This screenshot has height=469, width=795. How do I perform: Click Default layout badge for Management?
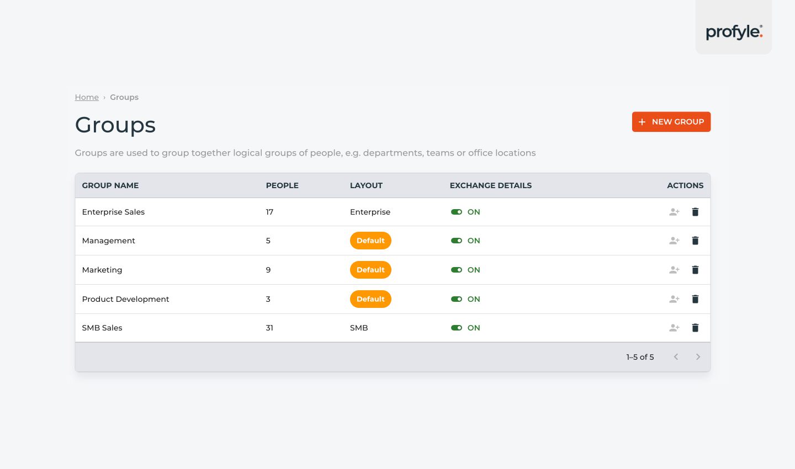(x=370, y=241)
